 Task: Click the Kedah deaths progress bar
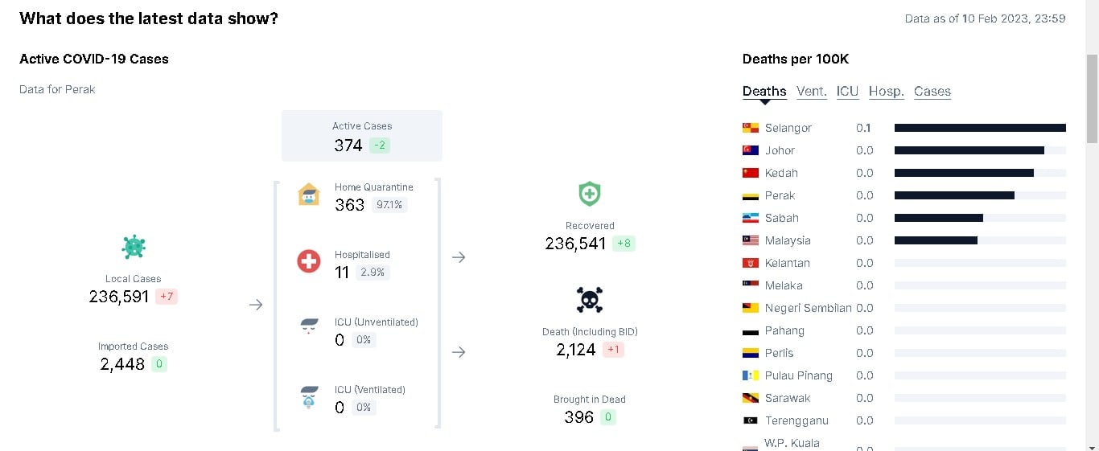980,173
